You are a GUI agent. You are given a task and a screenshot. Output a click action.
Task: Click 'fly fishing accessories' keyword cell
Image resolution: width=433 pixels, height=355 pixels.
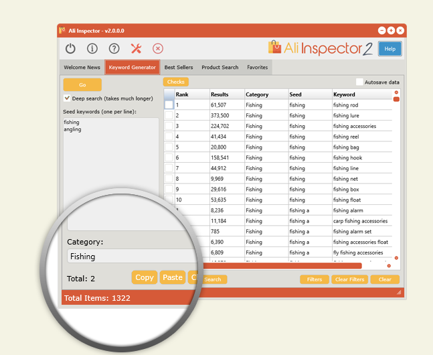point(362,252)
